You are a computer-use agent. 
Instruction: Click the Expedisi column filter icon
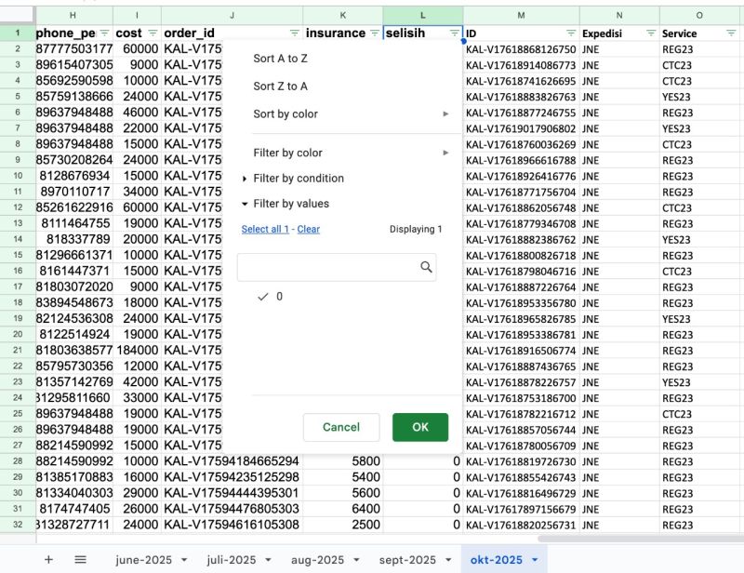[650, 33]
